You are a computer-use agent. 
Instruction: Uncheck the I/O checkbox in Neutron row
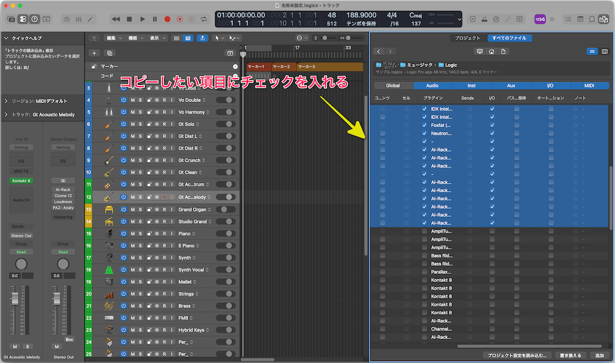[x=492, y=133]
